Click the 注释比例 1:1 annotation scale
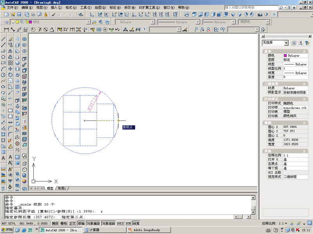This screenshot has height=234, width=313. tap(275, 223)
